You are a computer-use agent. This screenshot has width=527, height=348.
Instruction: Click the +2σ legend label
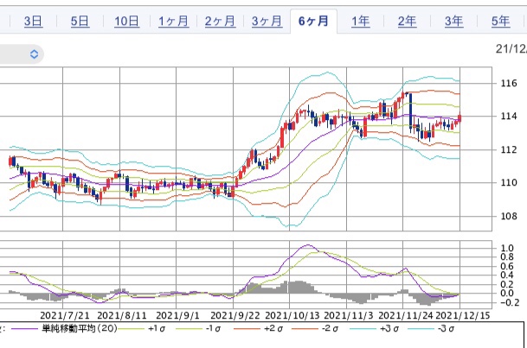(x=273, y=328)
